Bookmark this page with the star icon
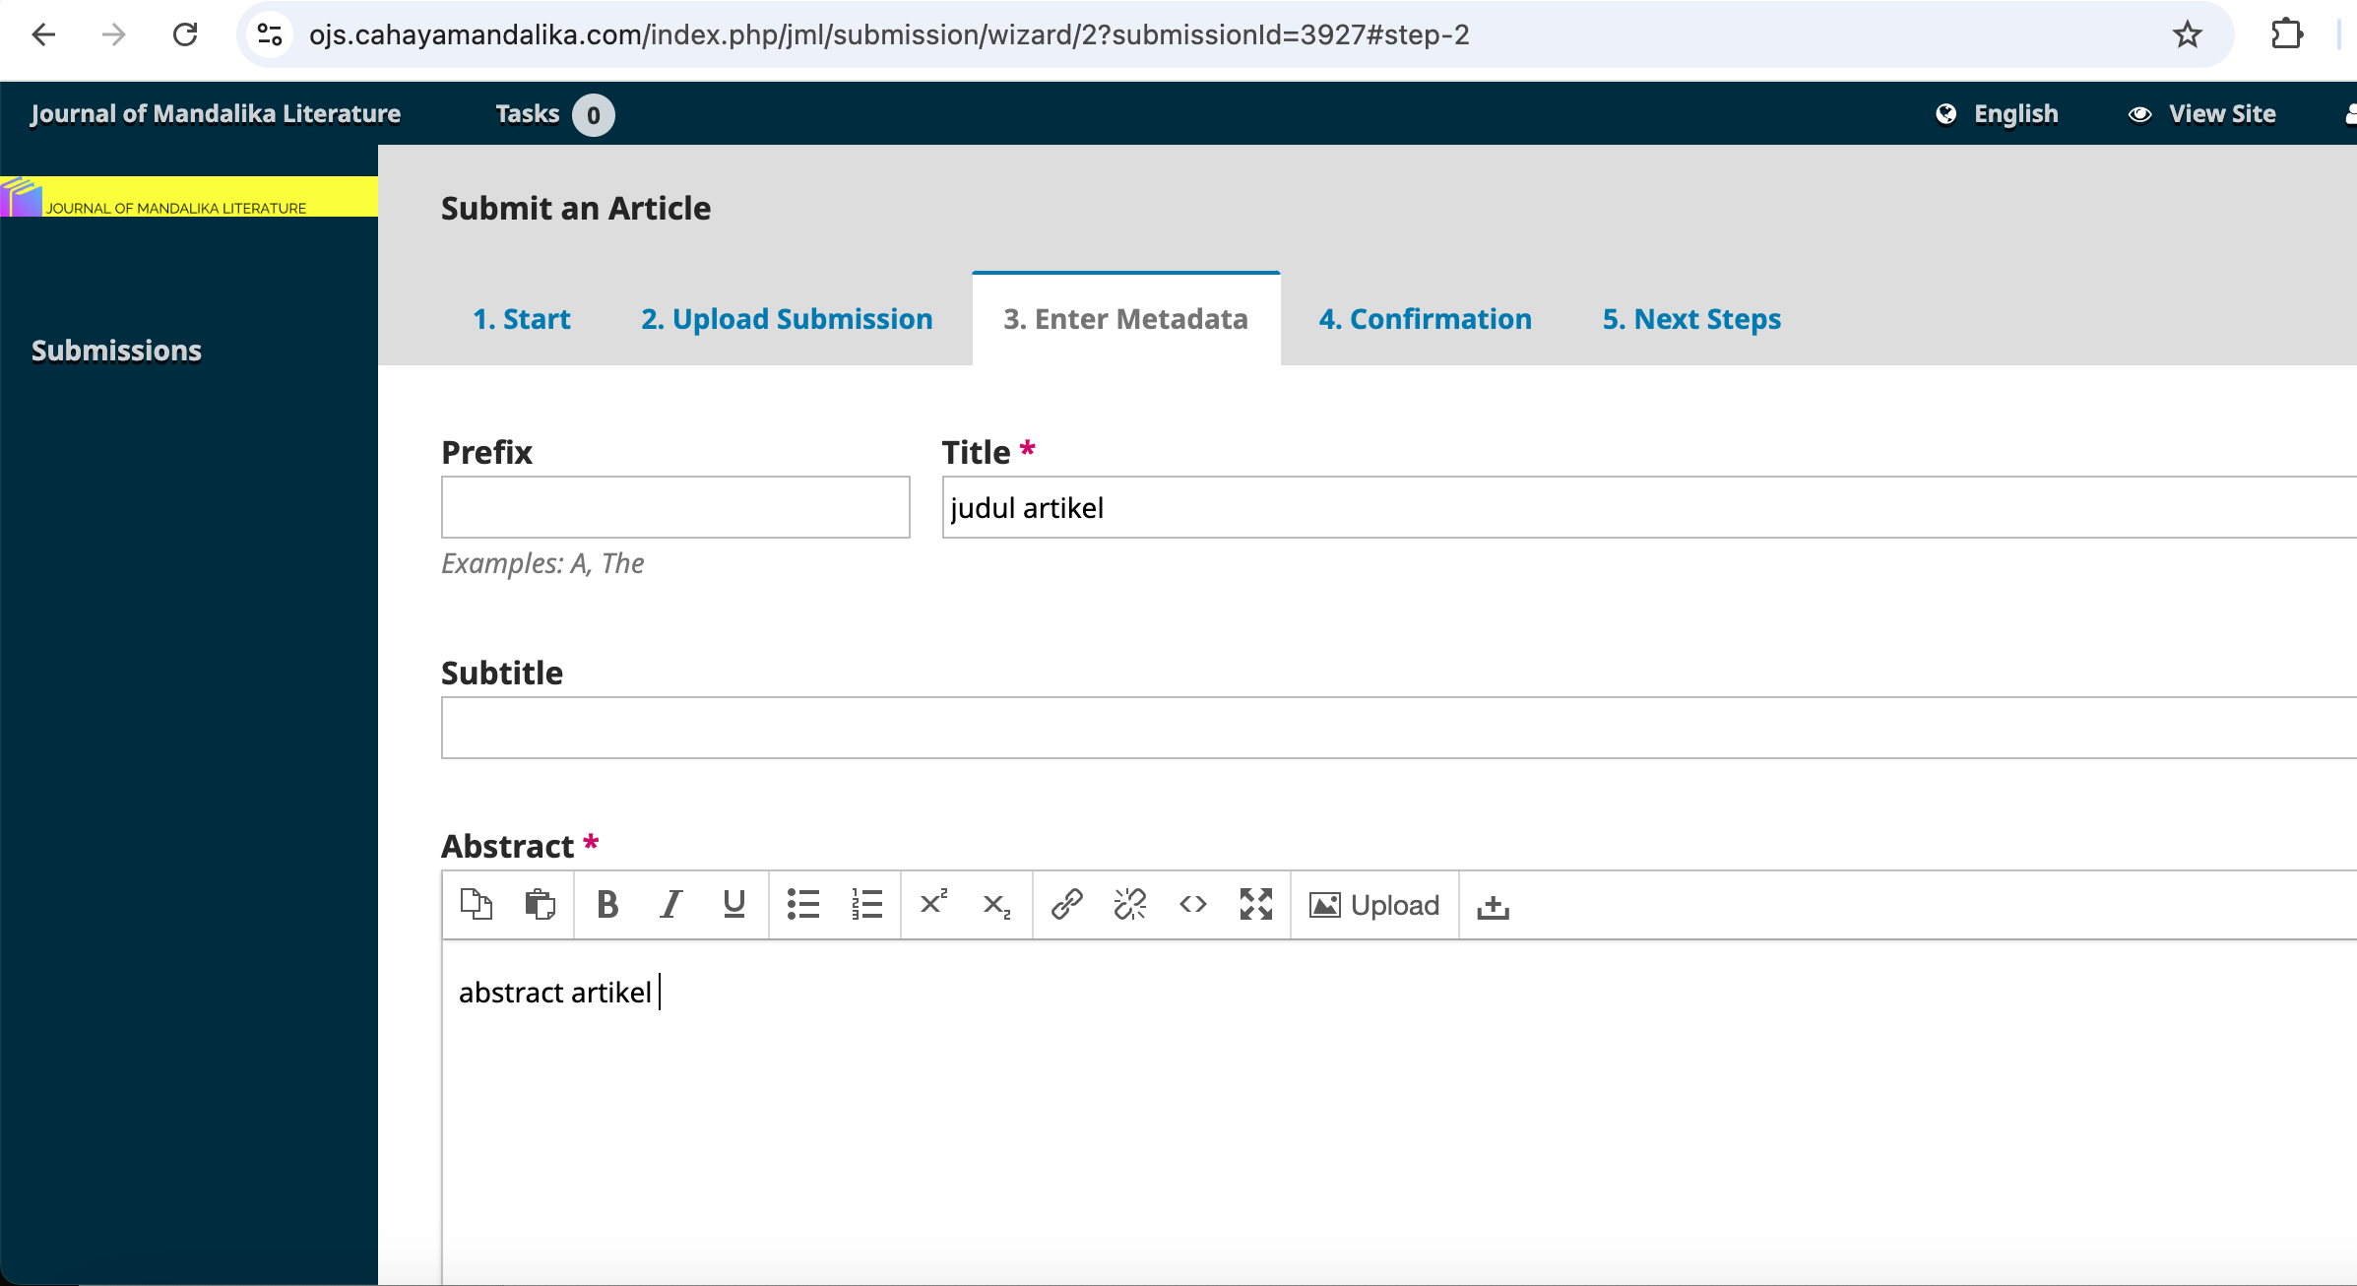Screen dimensions: 2357x1286 (2187, 35)
